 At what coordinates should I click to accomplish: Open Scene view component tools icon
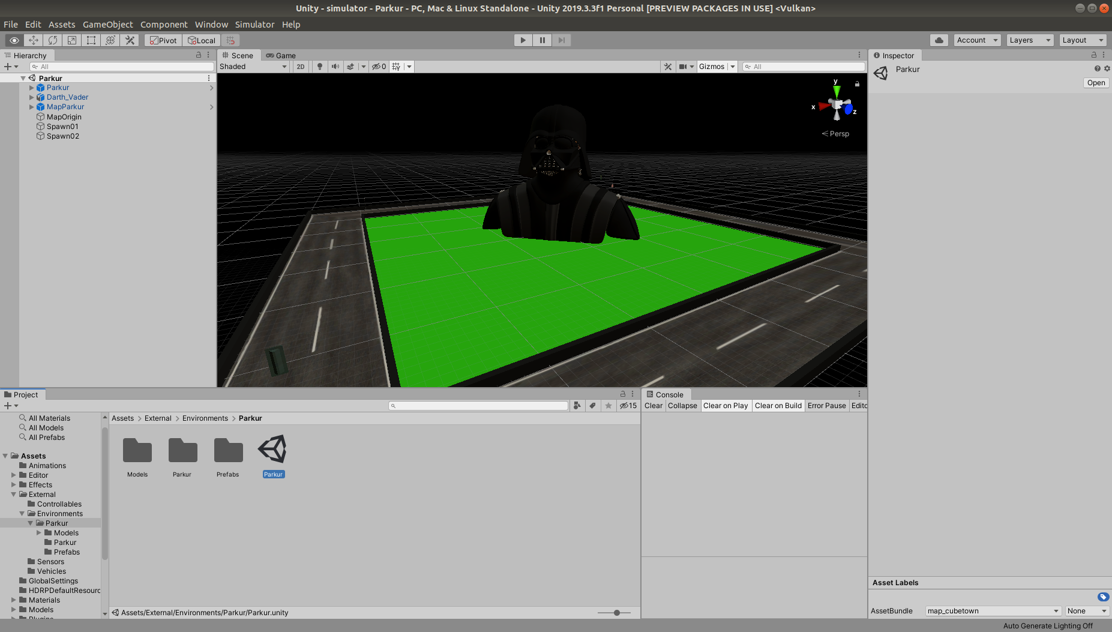tap(668, 67)
